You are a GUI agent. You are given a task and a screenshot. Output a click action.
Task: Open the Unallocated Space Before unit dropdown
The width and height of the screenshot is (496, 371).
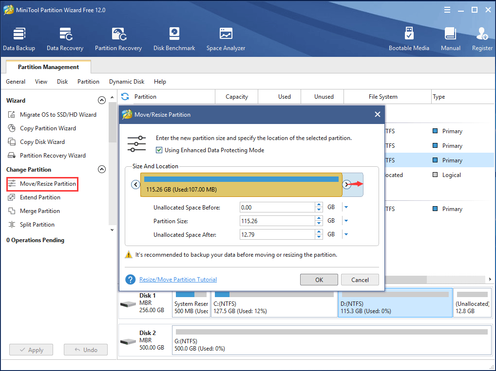[x=346, y=207]
